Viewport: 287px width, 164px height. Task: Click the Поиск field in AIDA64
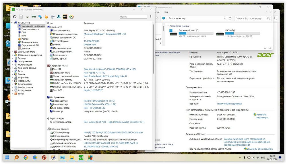[133, 17]
